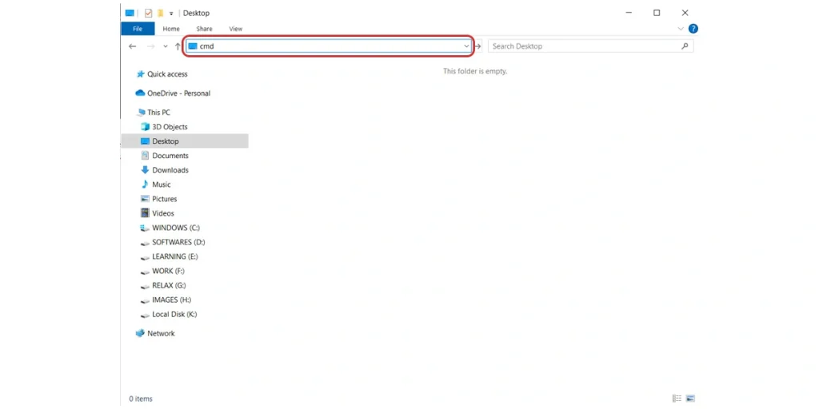
Task: Open the SOFTWARES (D:) drive
Action: [173, 242]
